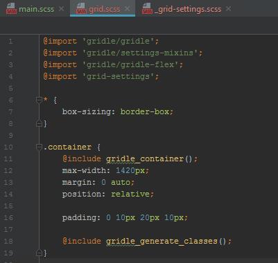The image size is (278, 263).
Task: Click the SASS file icon on grid.scss tab
Action: click(81, 9)
